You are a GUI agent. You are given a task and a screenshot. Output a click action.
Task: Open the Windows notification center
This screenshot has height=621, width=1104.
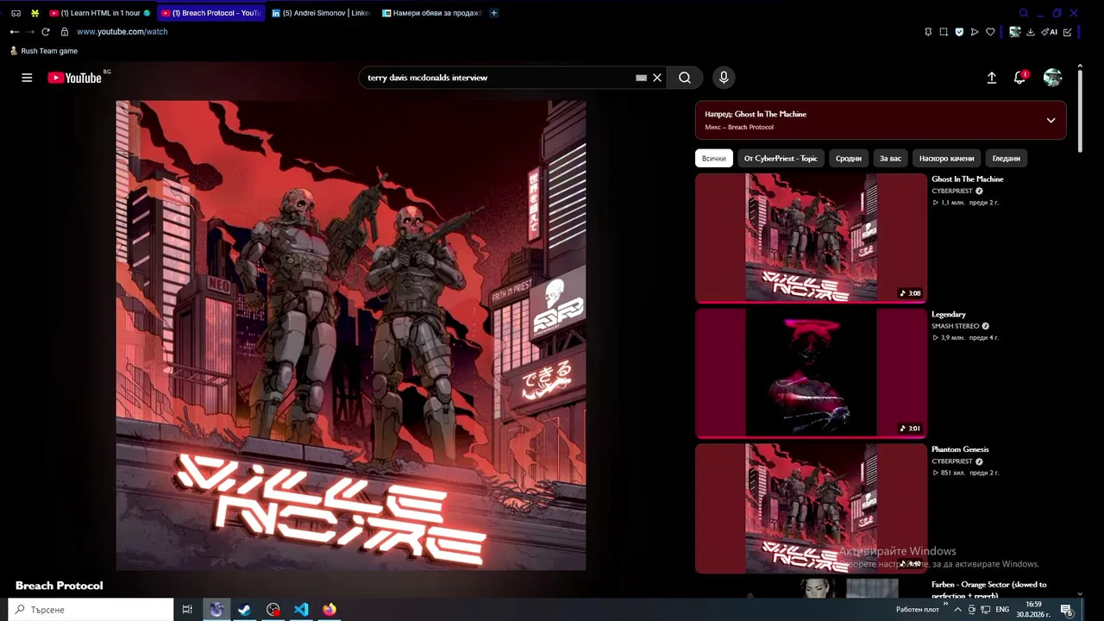tap(1066, 610)
